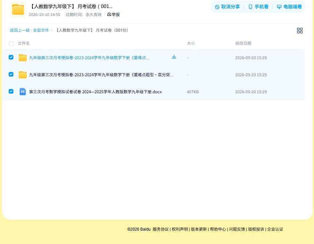Image resolution: width=314 pixels, height=244 pixels.
Task: Open 帮助中心 footer link
Action: pos(218,229)
